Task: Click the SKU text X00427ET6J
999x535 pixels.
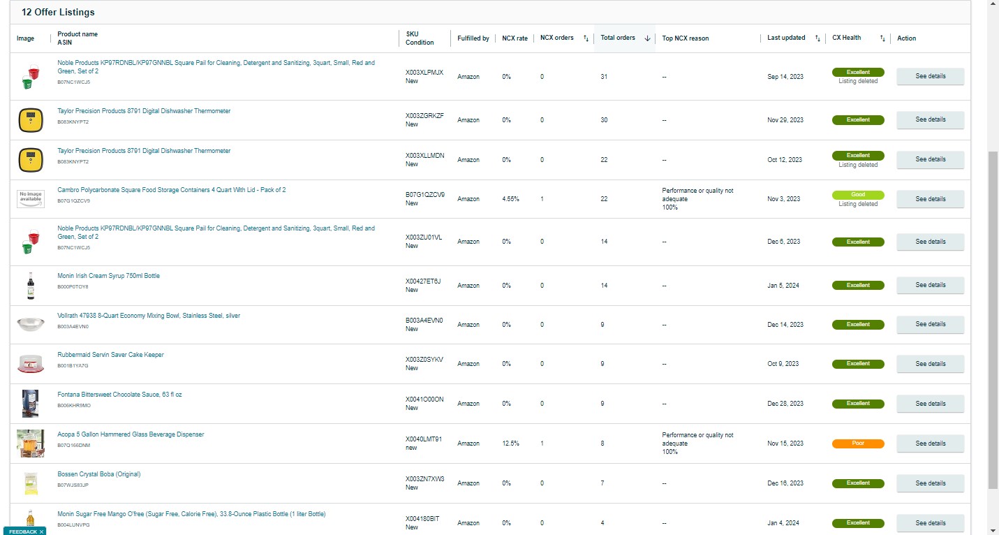Action: pos(424,281)
